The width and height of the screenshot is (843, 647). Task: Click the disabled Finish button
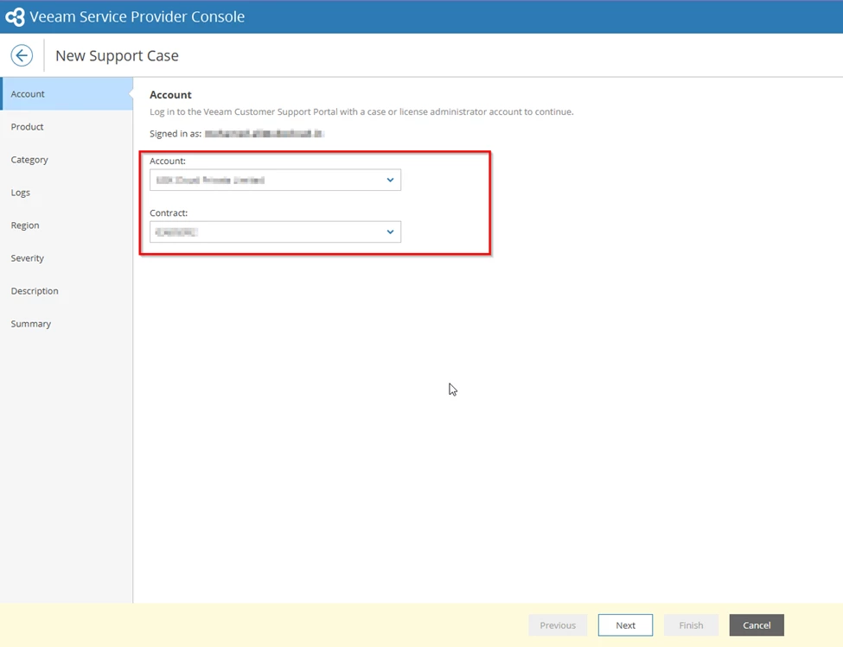tap(691, 625)
